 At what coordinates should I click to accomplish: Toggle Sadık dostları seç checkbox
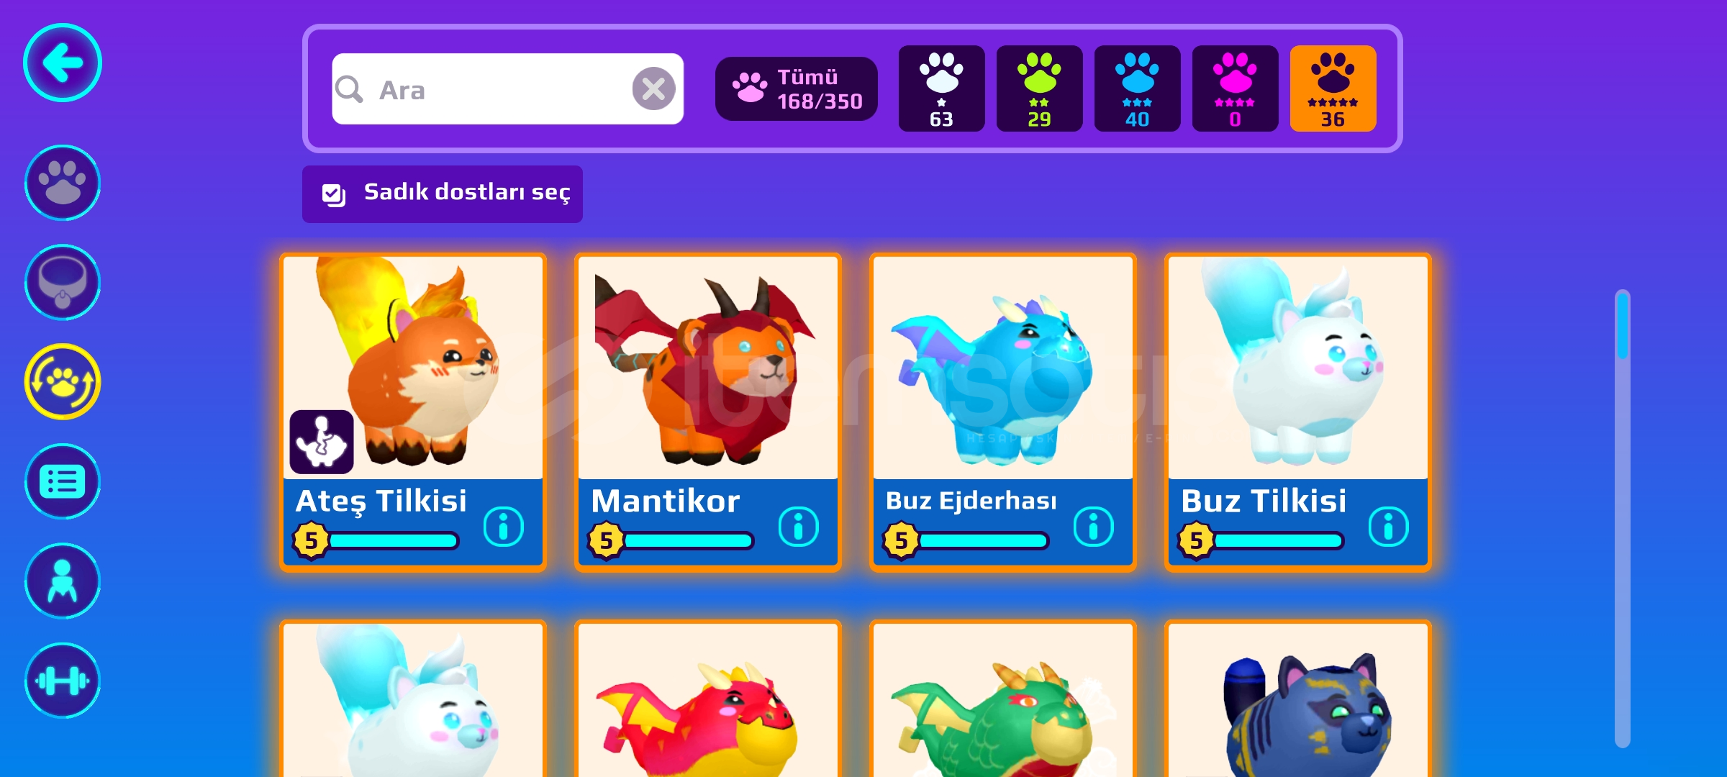click(x=334, y=195)
